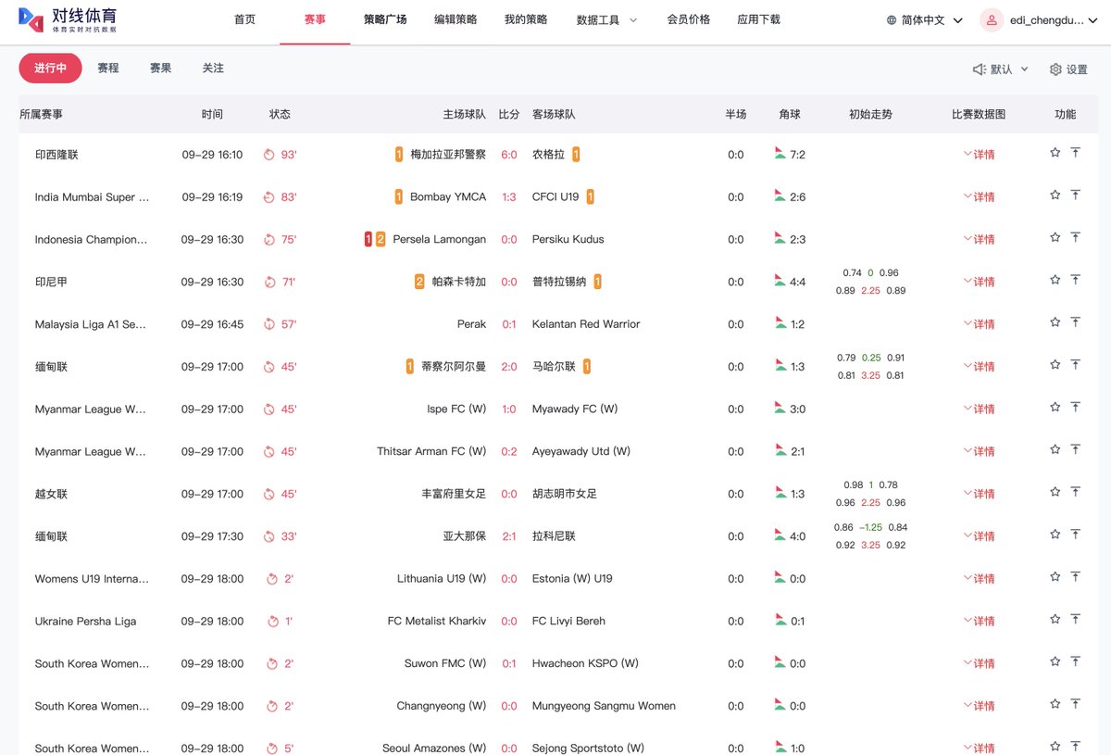Pin the Bombay YMCA match to top
The height and width of the screenshot is (755, 1111).
coord(1076,195)
